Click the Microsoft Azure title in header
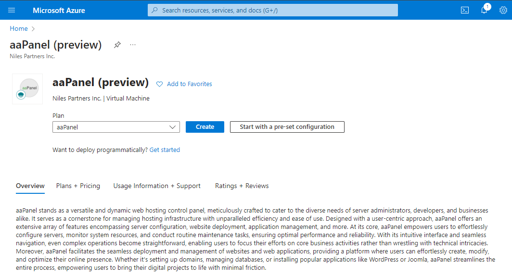The image size is (512, 277). pyautogui.click(x=59, y=10)
